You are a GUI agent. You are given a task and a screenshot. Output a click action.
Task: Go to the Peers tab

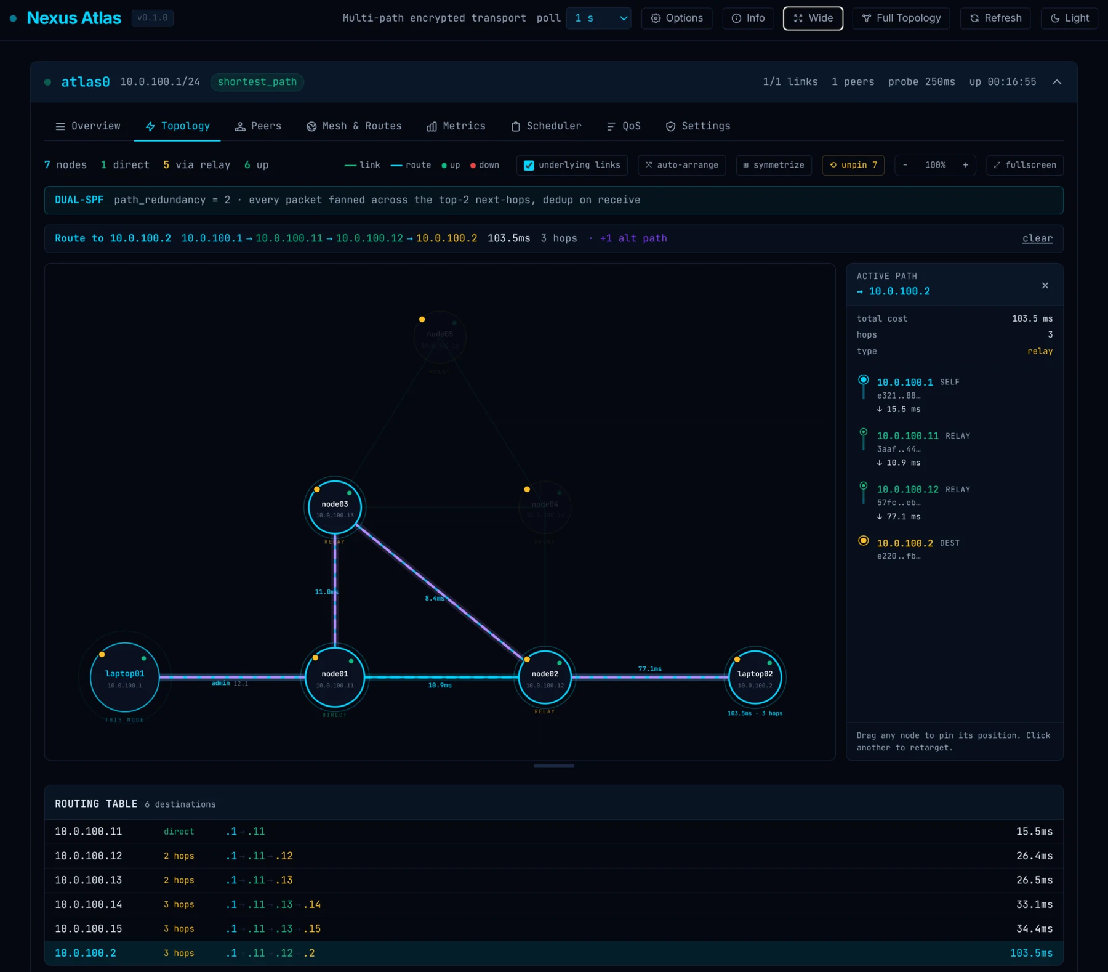coord(258,126)
